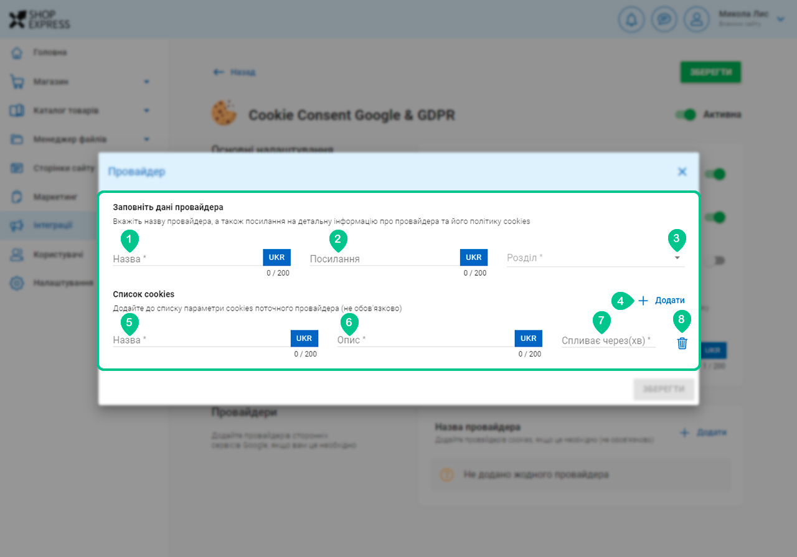Viewport: 797px width, 557px height.
Task: Click the UKR button next to Посилання
Action: 474,257
